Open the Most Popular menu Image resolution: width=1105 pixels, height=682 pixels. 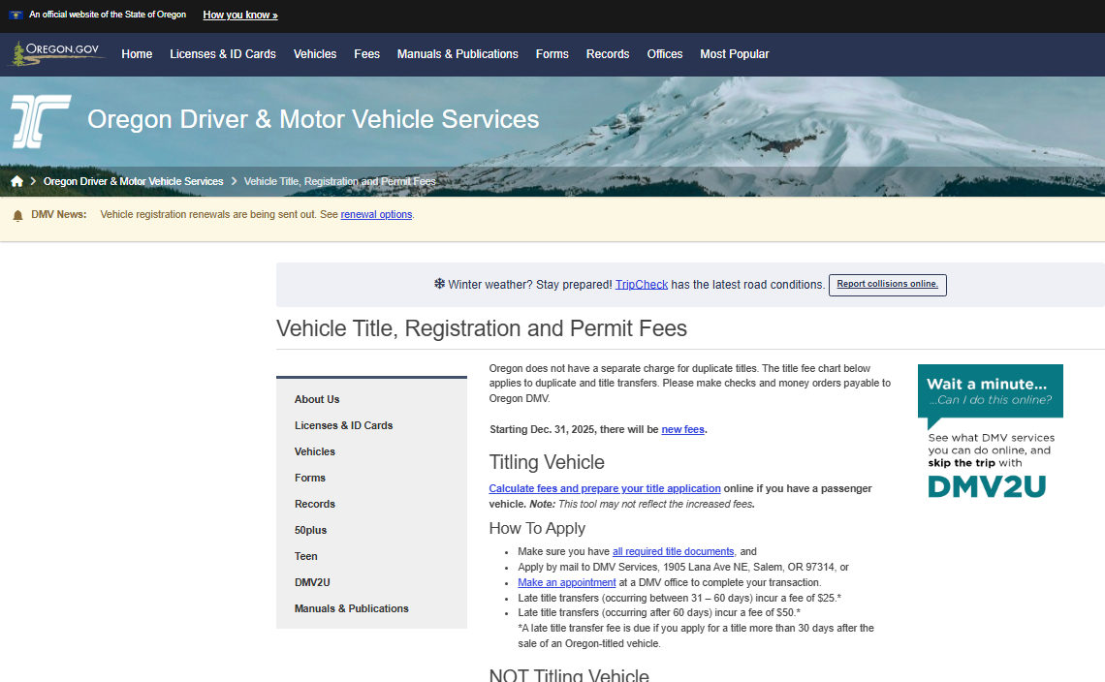point(735,54)
